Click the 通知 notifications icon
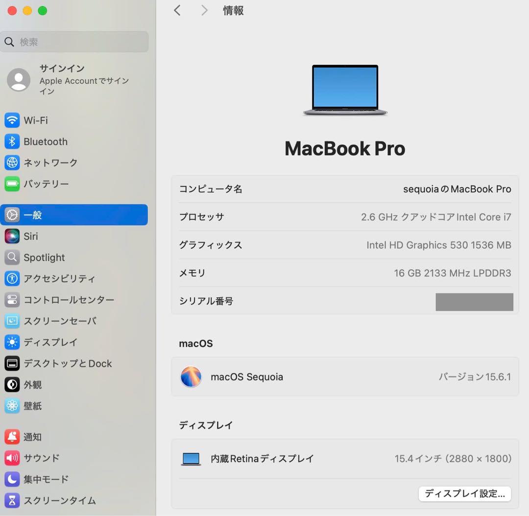The height and width of the screenshot is (516, 529). [x=12, y=437]
